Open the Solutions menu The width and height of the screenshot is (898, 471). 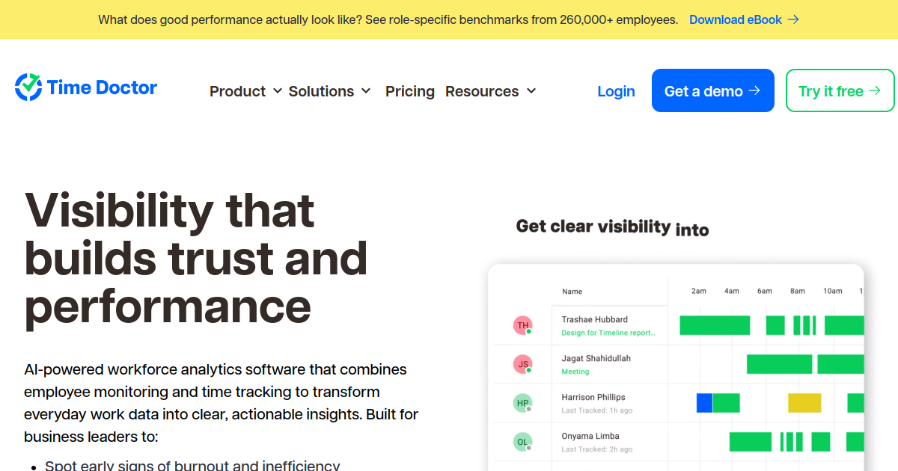point(321,91)
